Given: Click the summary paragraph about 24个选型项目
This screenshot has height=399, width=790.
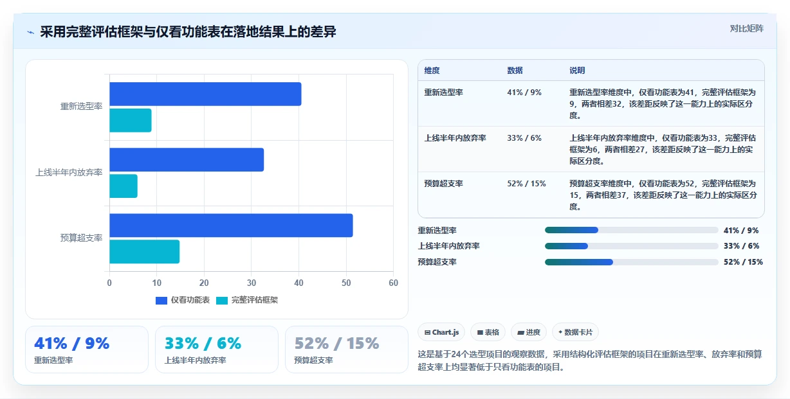Looking at the screenshot, I should pyautogui.click(x=590, y=360).
